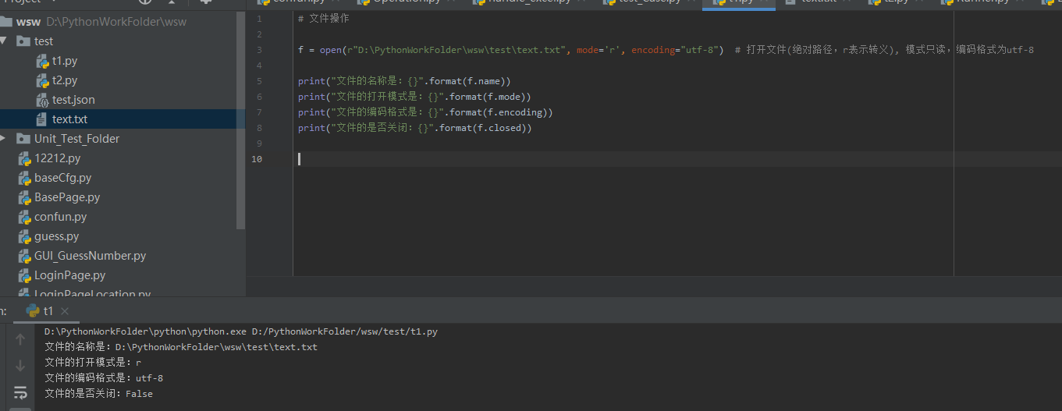1062x411 pixels.
Task: Click the '# 文件操作' comment on line 1
Action: click(x=324, y=18)
